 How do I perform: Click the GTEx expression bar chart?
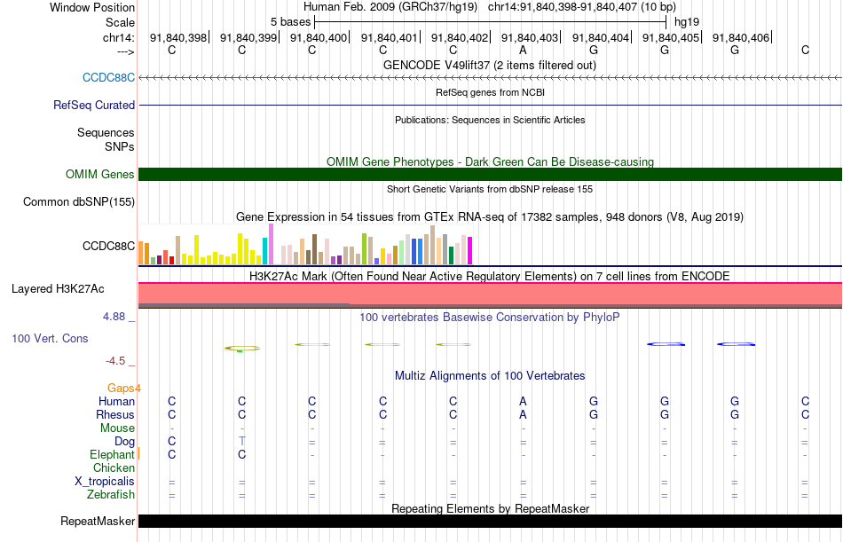click(305, 245)
